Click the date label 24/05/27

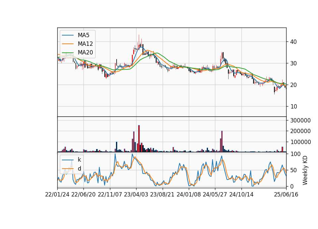pyautogui.click(x=215, y=194)
